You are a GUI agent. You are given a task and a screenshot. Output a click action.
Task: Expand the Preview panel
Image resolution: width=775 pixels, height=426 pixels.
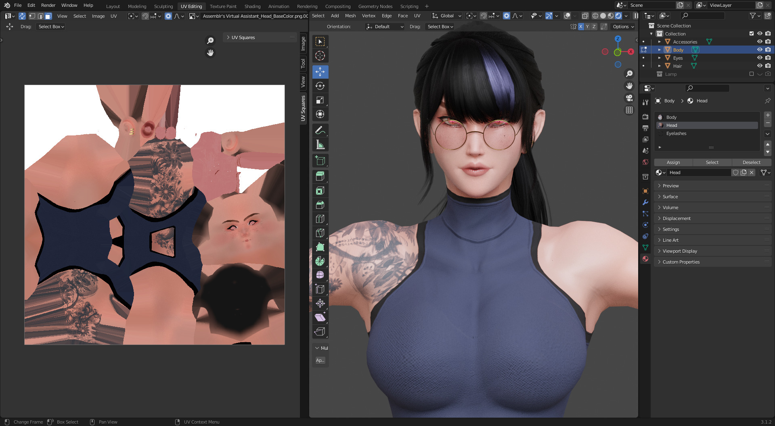coord(713,186)
